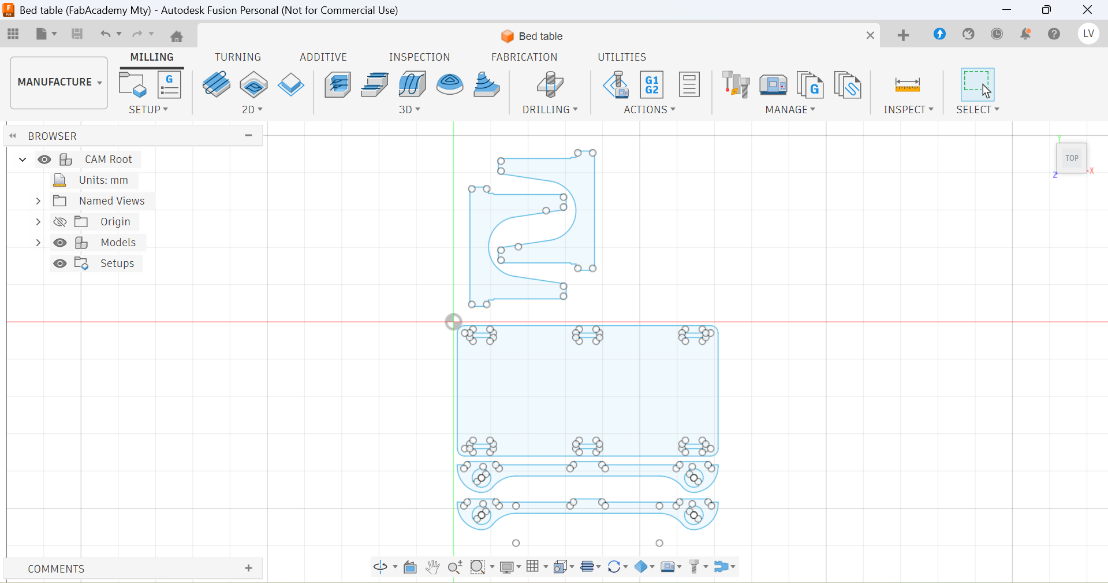Open the MANAGE dropdown
Image resolution: width=1108 pixels, height=583 pixels.
[790, 110]
